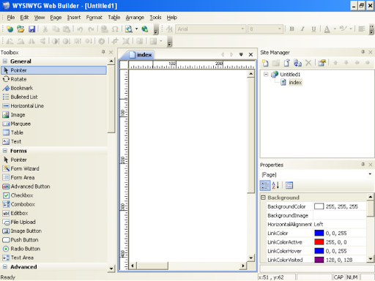Collapse the Untitled1 site tree node

266,74
